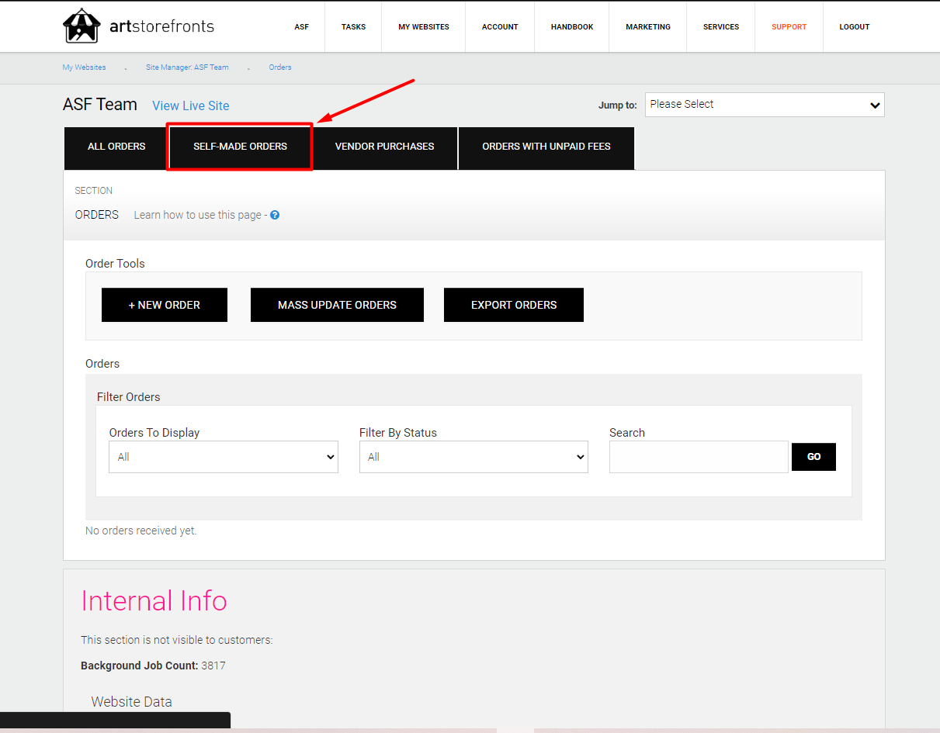Open the help question mark icon
Viewport: 940px width, 733px height.
(x=275, y=215)
